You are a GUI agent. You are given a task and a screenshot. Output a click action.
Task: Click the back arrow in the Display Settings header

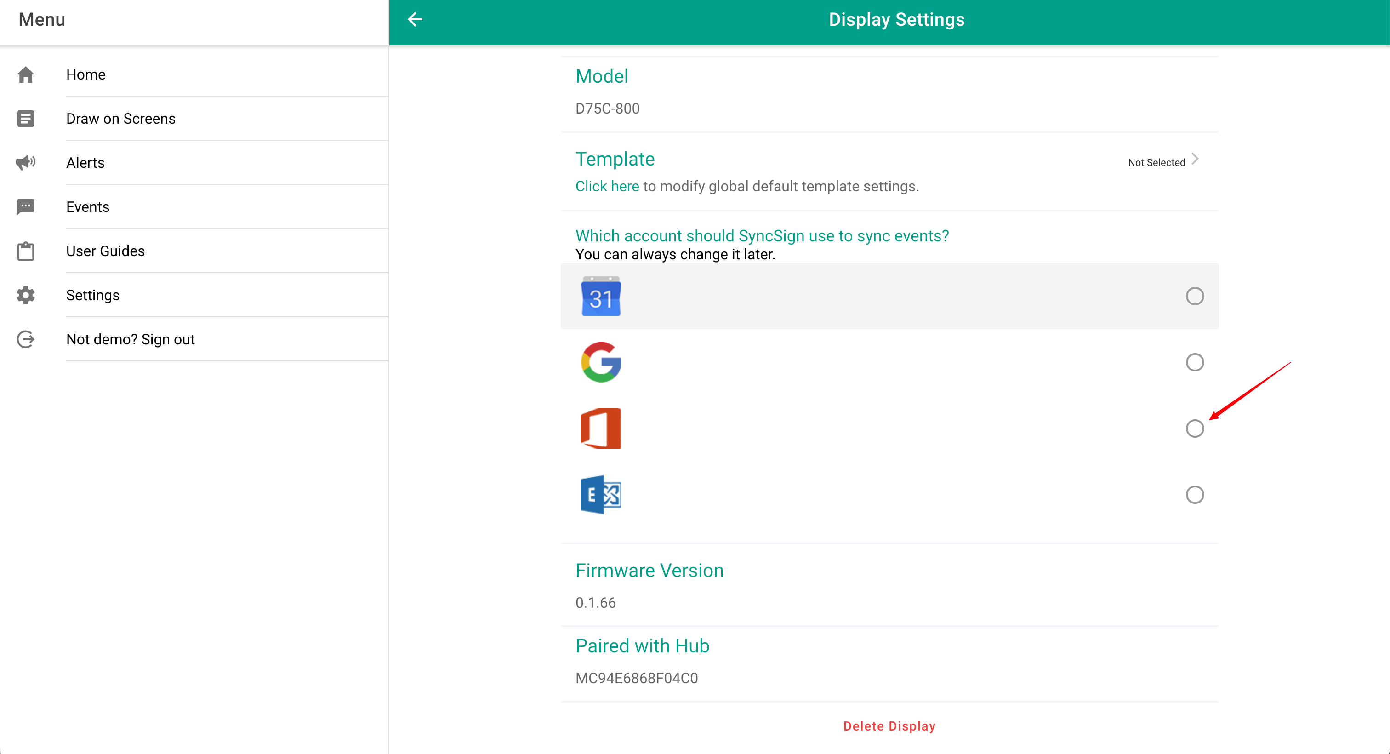click(415, 20)
